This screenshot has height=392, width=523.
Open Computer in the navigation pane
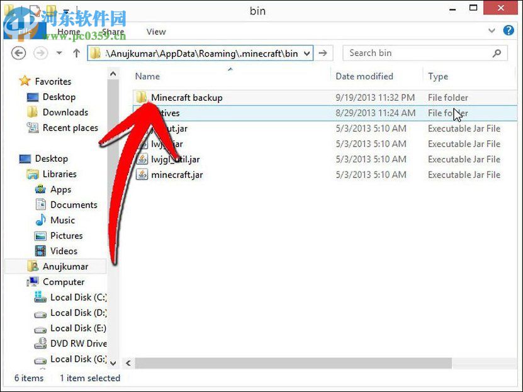click(64, 282)
